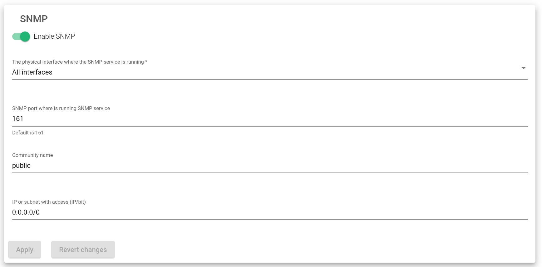Screen dimensions: 542x267
Task: Click the "Enable SNMP" label text
Action: click(54, 36)
